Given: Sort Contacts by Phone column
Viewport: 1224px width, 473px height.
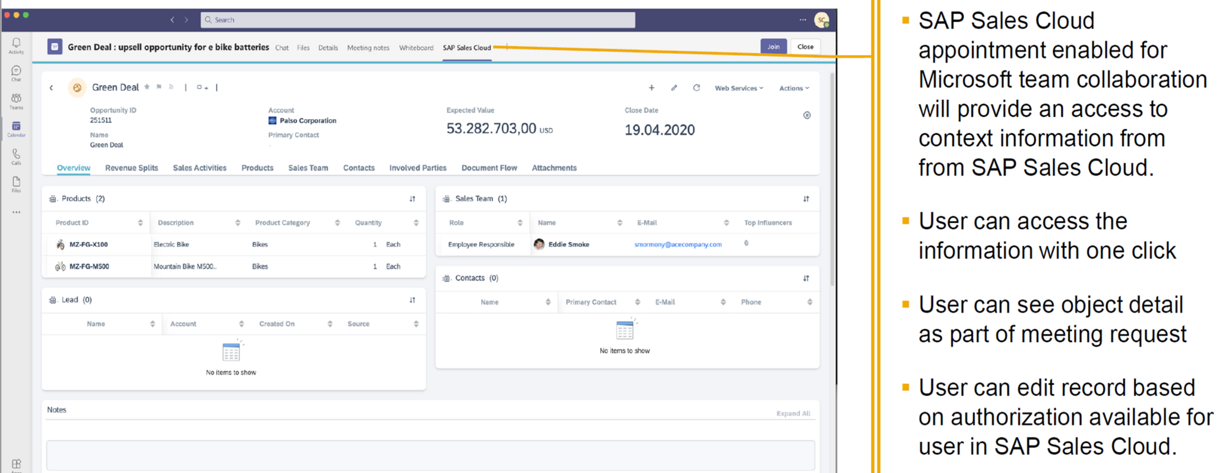Looking at the screenshot, I should click(x=810, y=302).
